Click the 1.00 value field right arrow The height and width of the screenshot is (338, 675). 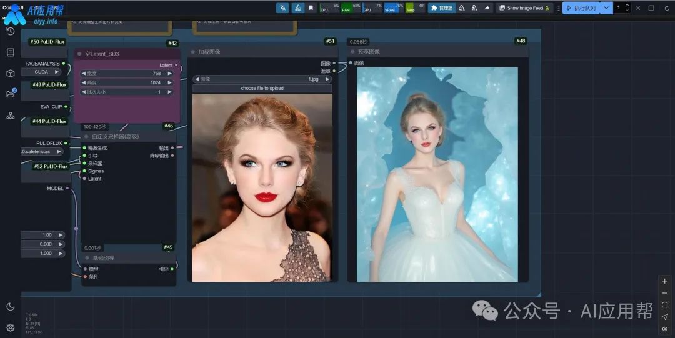click(x=60, y=235)
